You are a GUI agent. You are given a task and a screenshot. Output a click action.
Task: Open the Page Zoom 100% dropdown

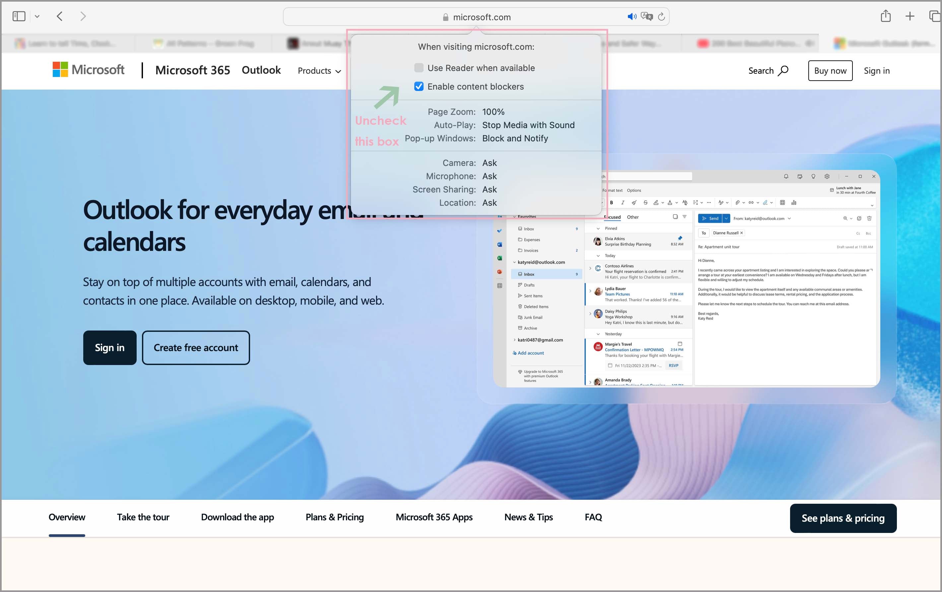click(493, 112)
